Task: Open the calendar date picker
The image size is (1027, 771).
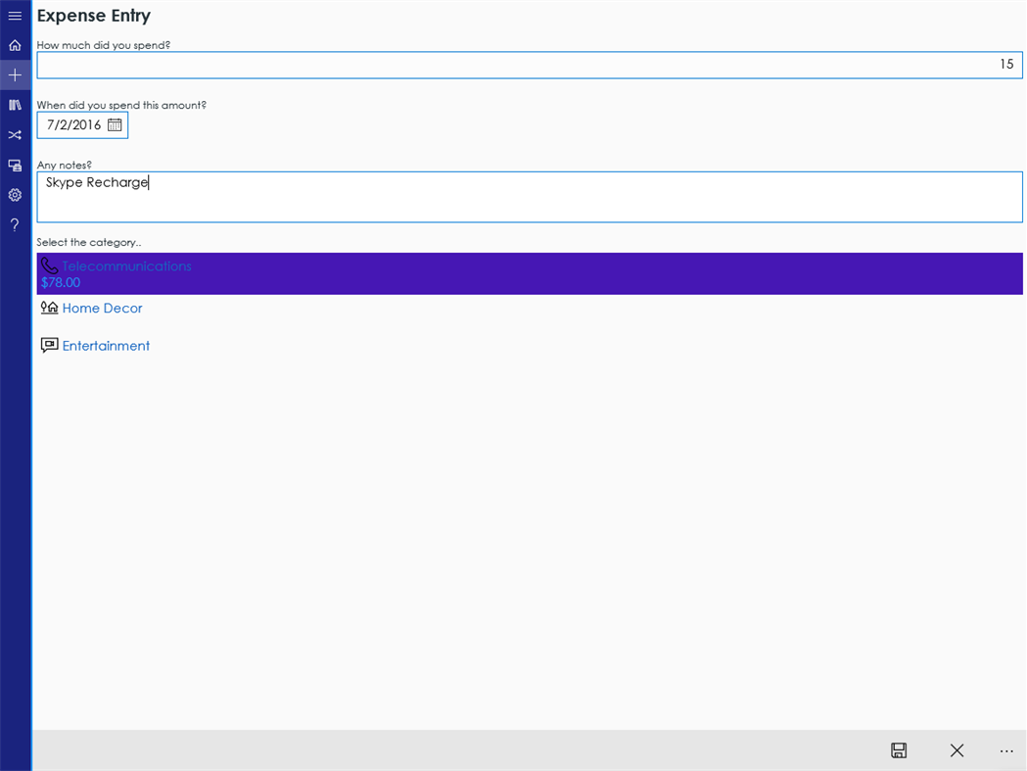Action: [115, 124]
